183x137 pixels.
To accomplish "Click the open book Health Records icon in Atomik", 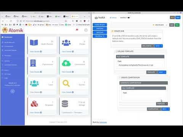I will click(x=34, y=43).
